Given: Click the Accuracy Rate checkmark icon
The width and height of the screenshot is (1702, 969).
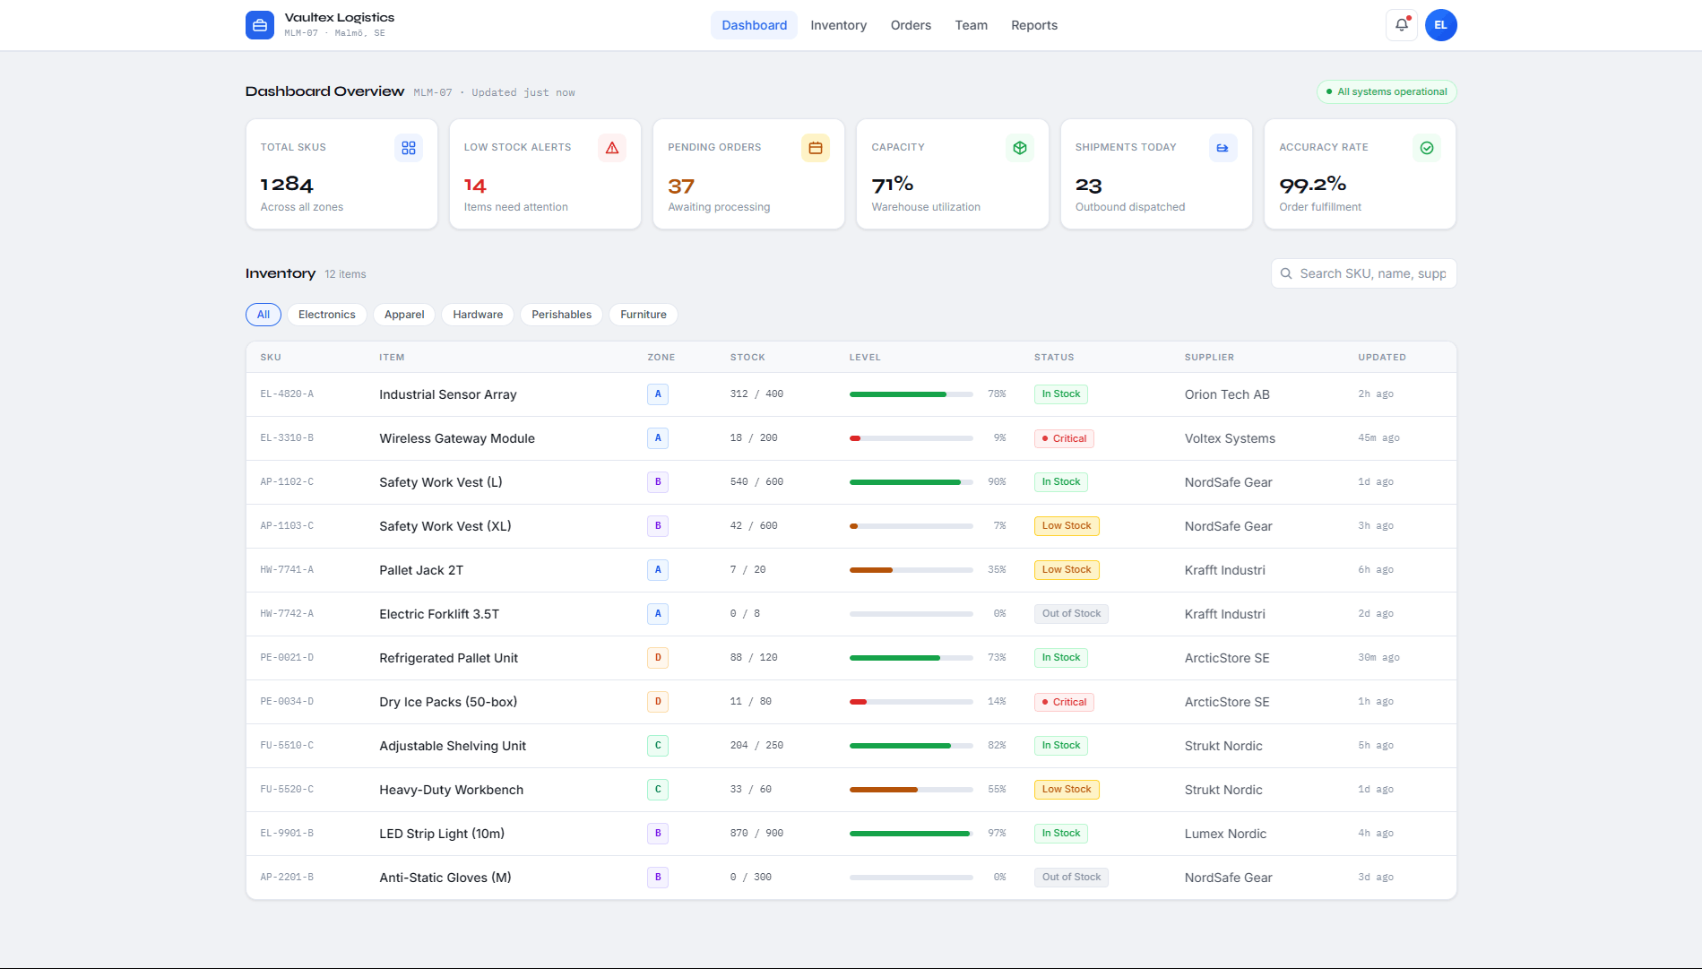Looking at the screenshot, I should pos(1426,148).
